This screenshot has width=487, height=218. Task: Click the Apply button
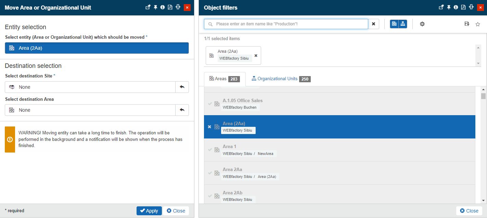point(149,211)
